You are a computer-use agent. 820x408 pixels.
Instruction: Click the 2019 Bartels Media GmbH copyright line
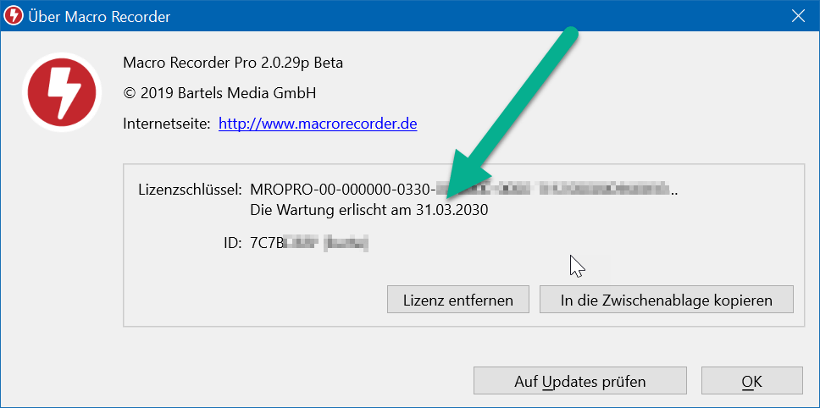220,92
